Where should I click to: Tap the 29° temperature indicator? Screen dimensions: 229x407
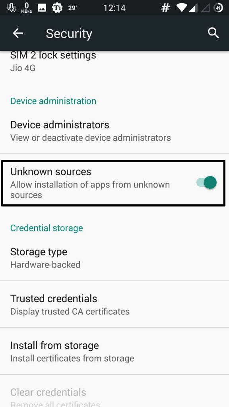click(x=72, y=8)
